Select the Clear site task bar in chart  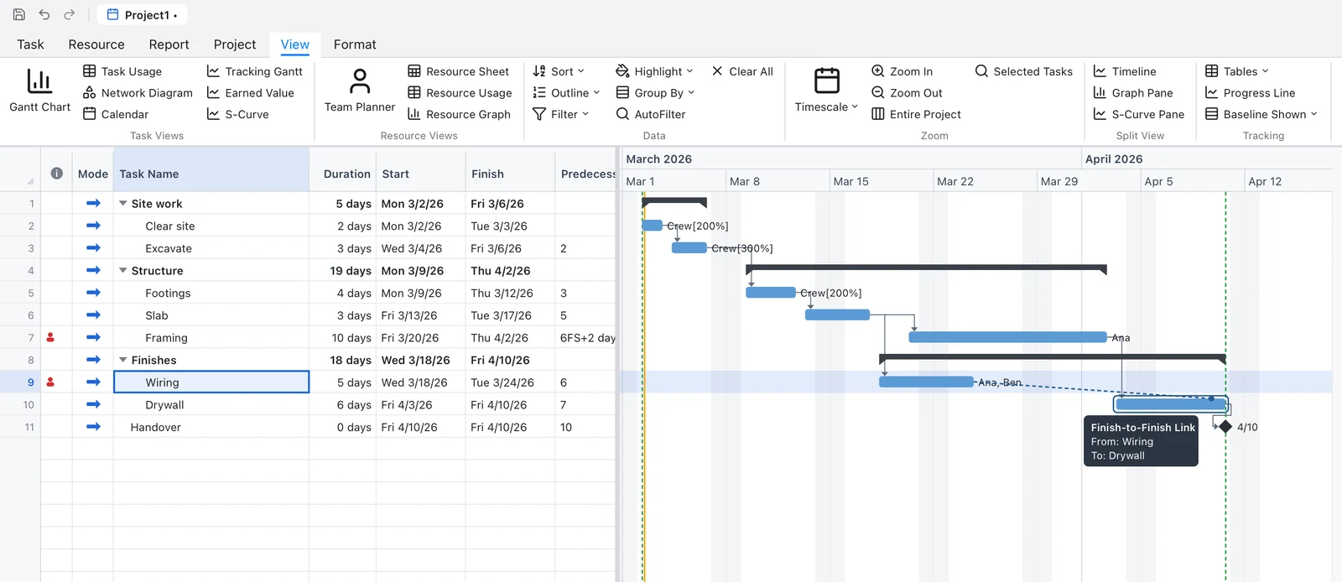[653, 226]
